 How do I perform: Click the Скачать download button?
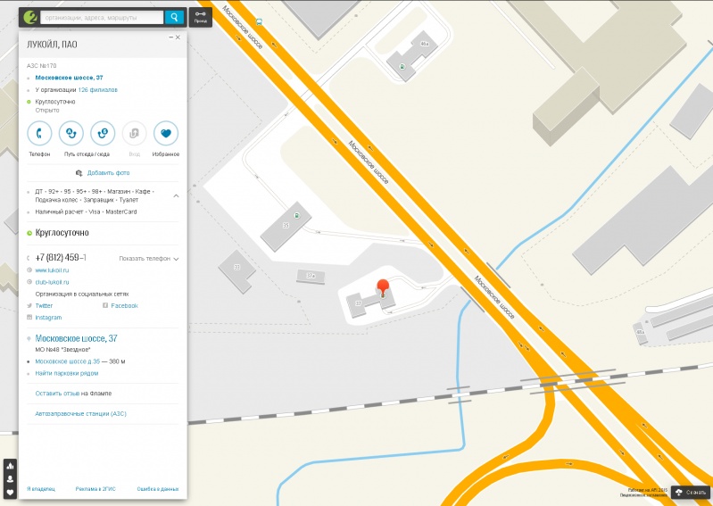coord(691,493)
